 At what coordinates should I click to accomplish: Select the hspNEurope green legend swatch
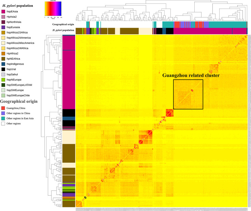pos(3,80)
